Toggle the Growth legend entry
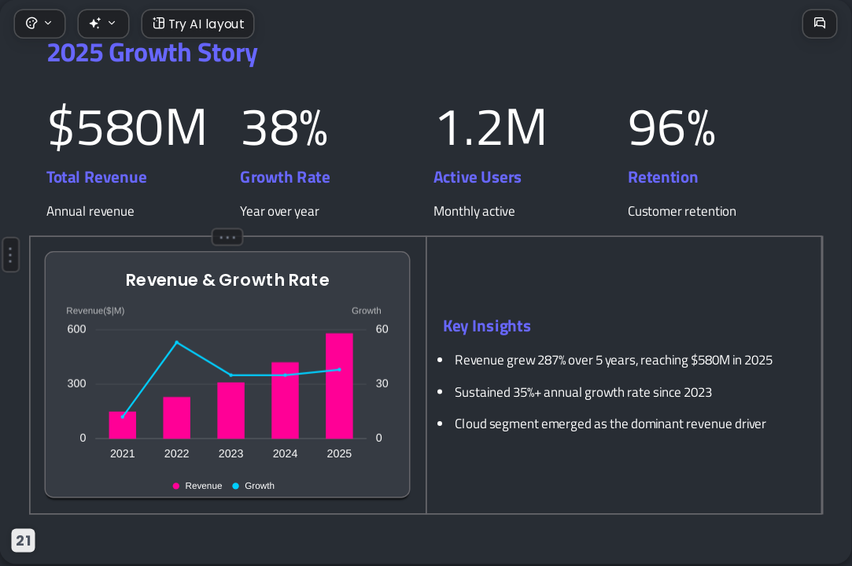The width and height of the screenshot is (852, 566). 253,486
